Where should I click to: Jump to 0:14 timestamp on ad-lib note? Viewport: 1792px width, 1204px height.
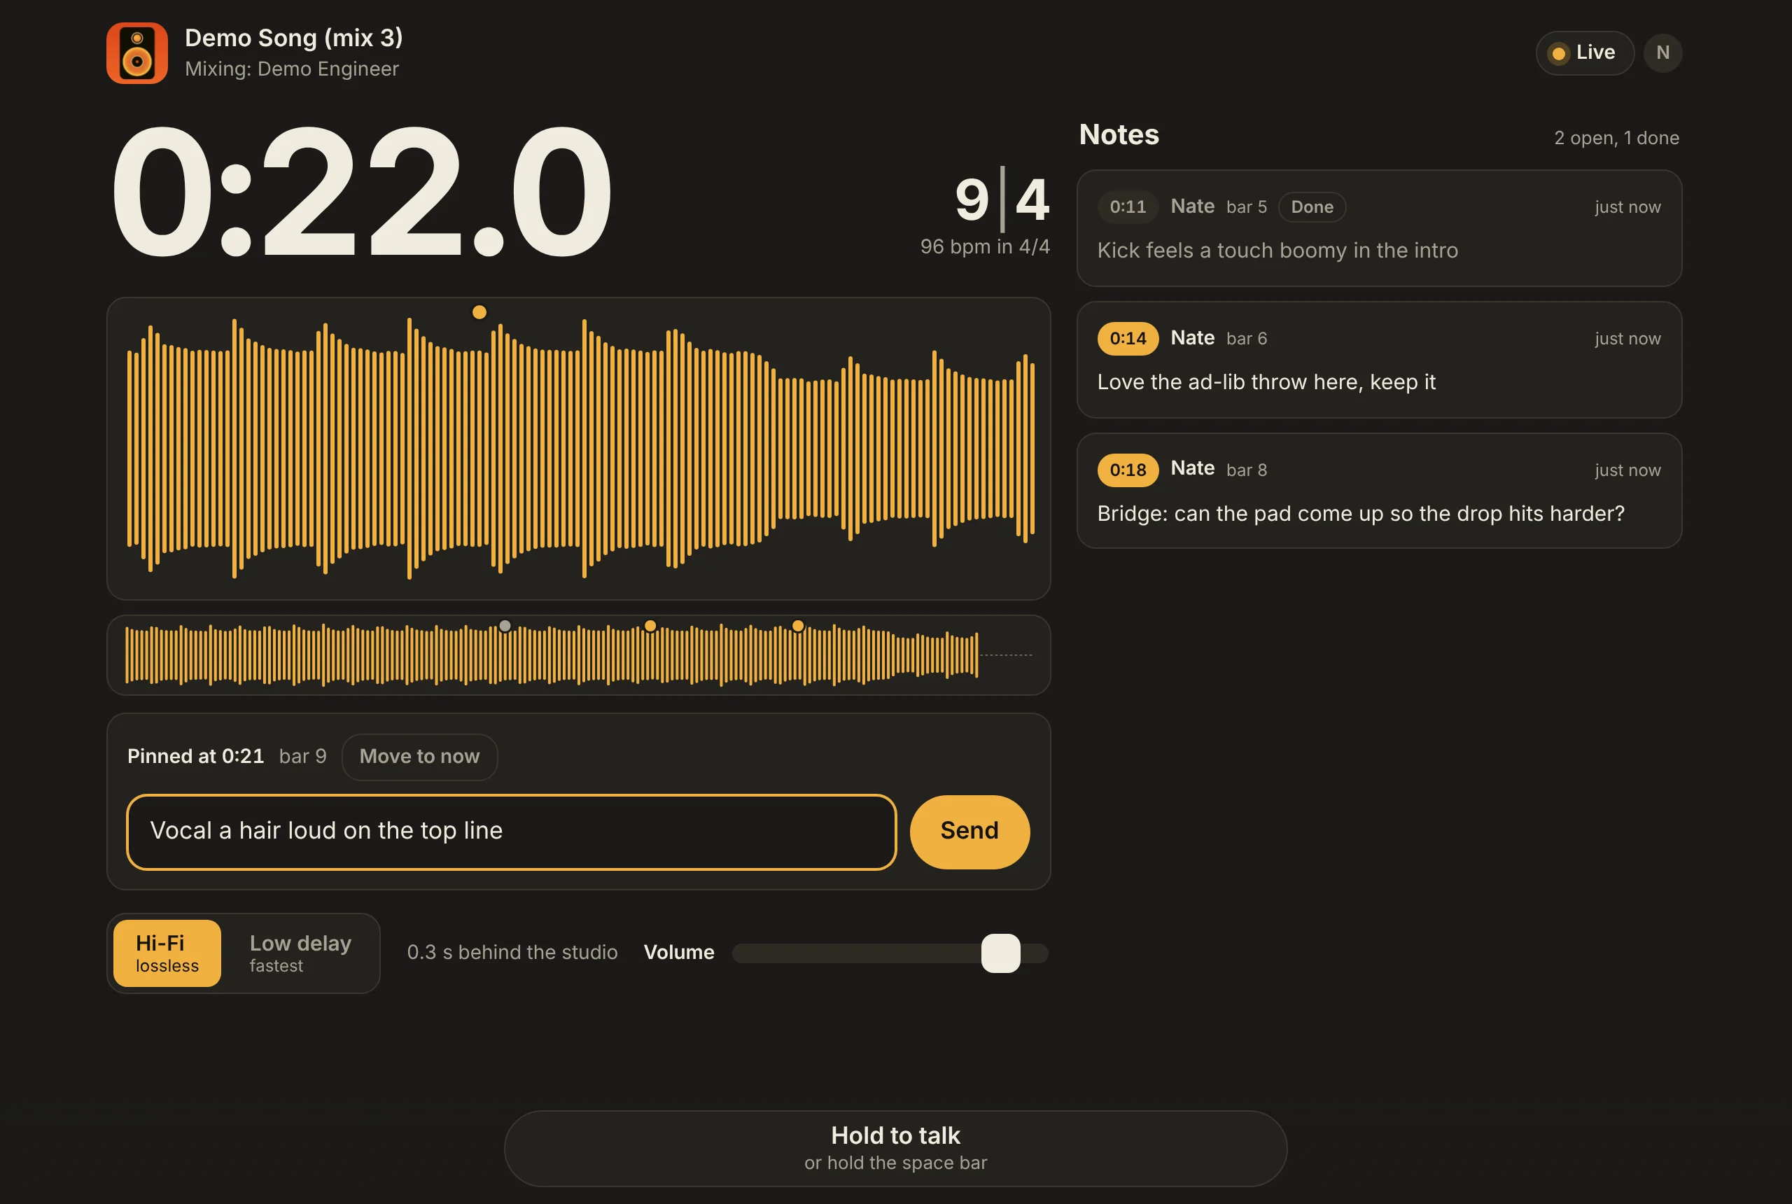1127,338
